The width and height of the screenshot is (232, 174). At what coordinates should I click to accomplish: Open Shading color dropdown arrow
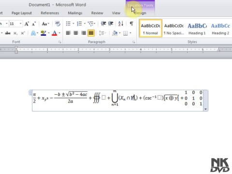click(x=120, y=33)
